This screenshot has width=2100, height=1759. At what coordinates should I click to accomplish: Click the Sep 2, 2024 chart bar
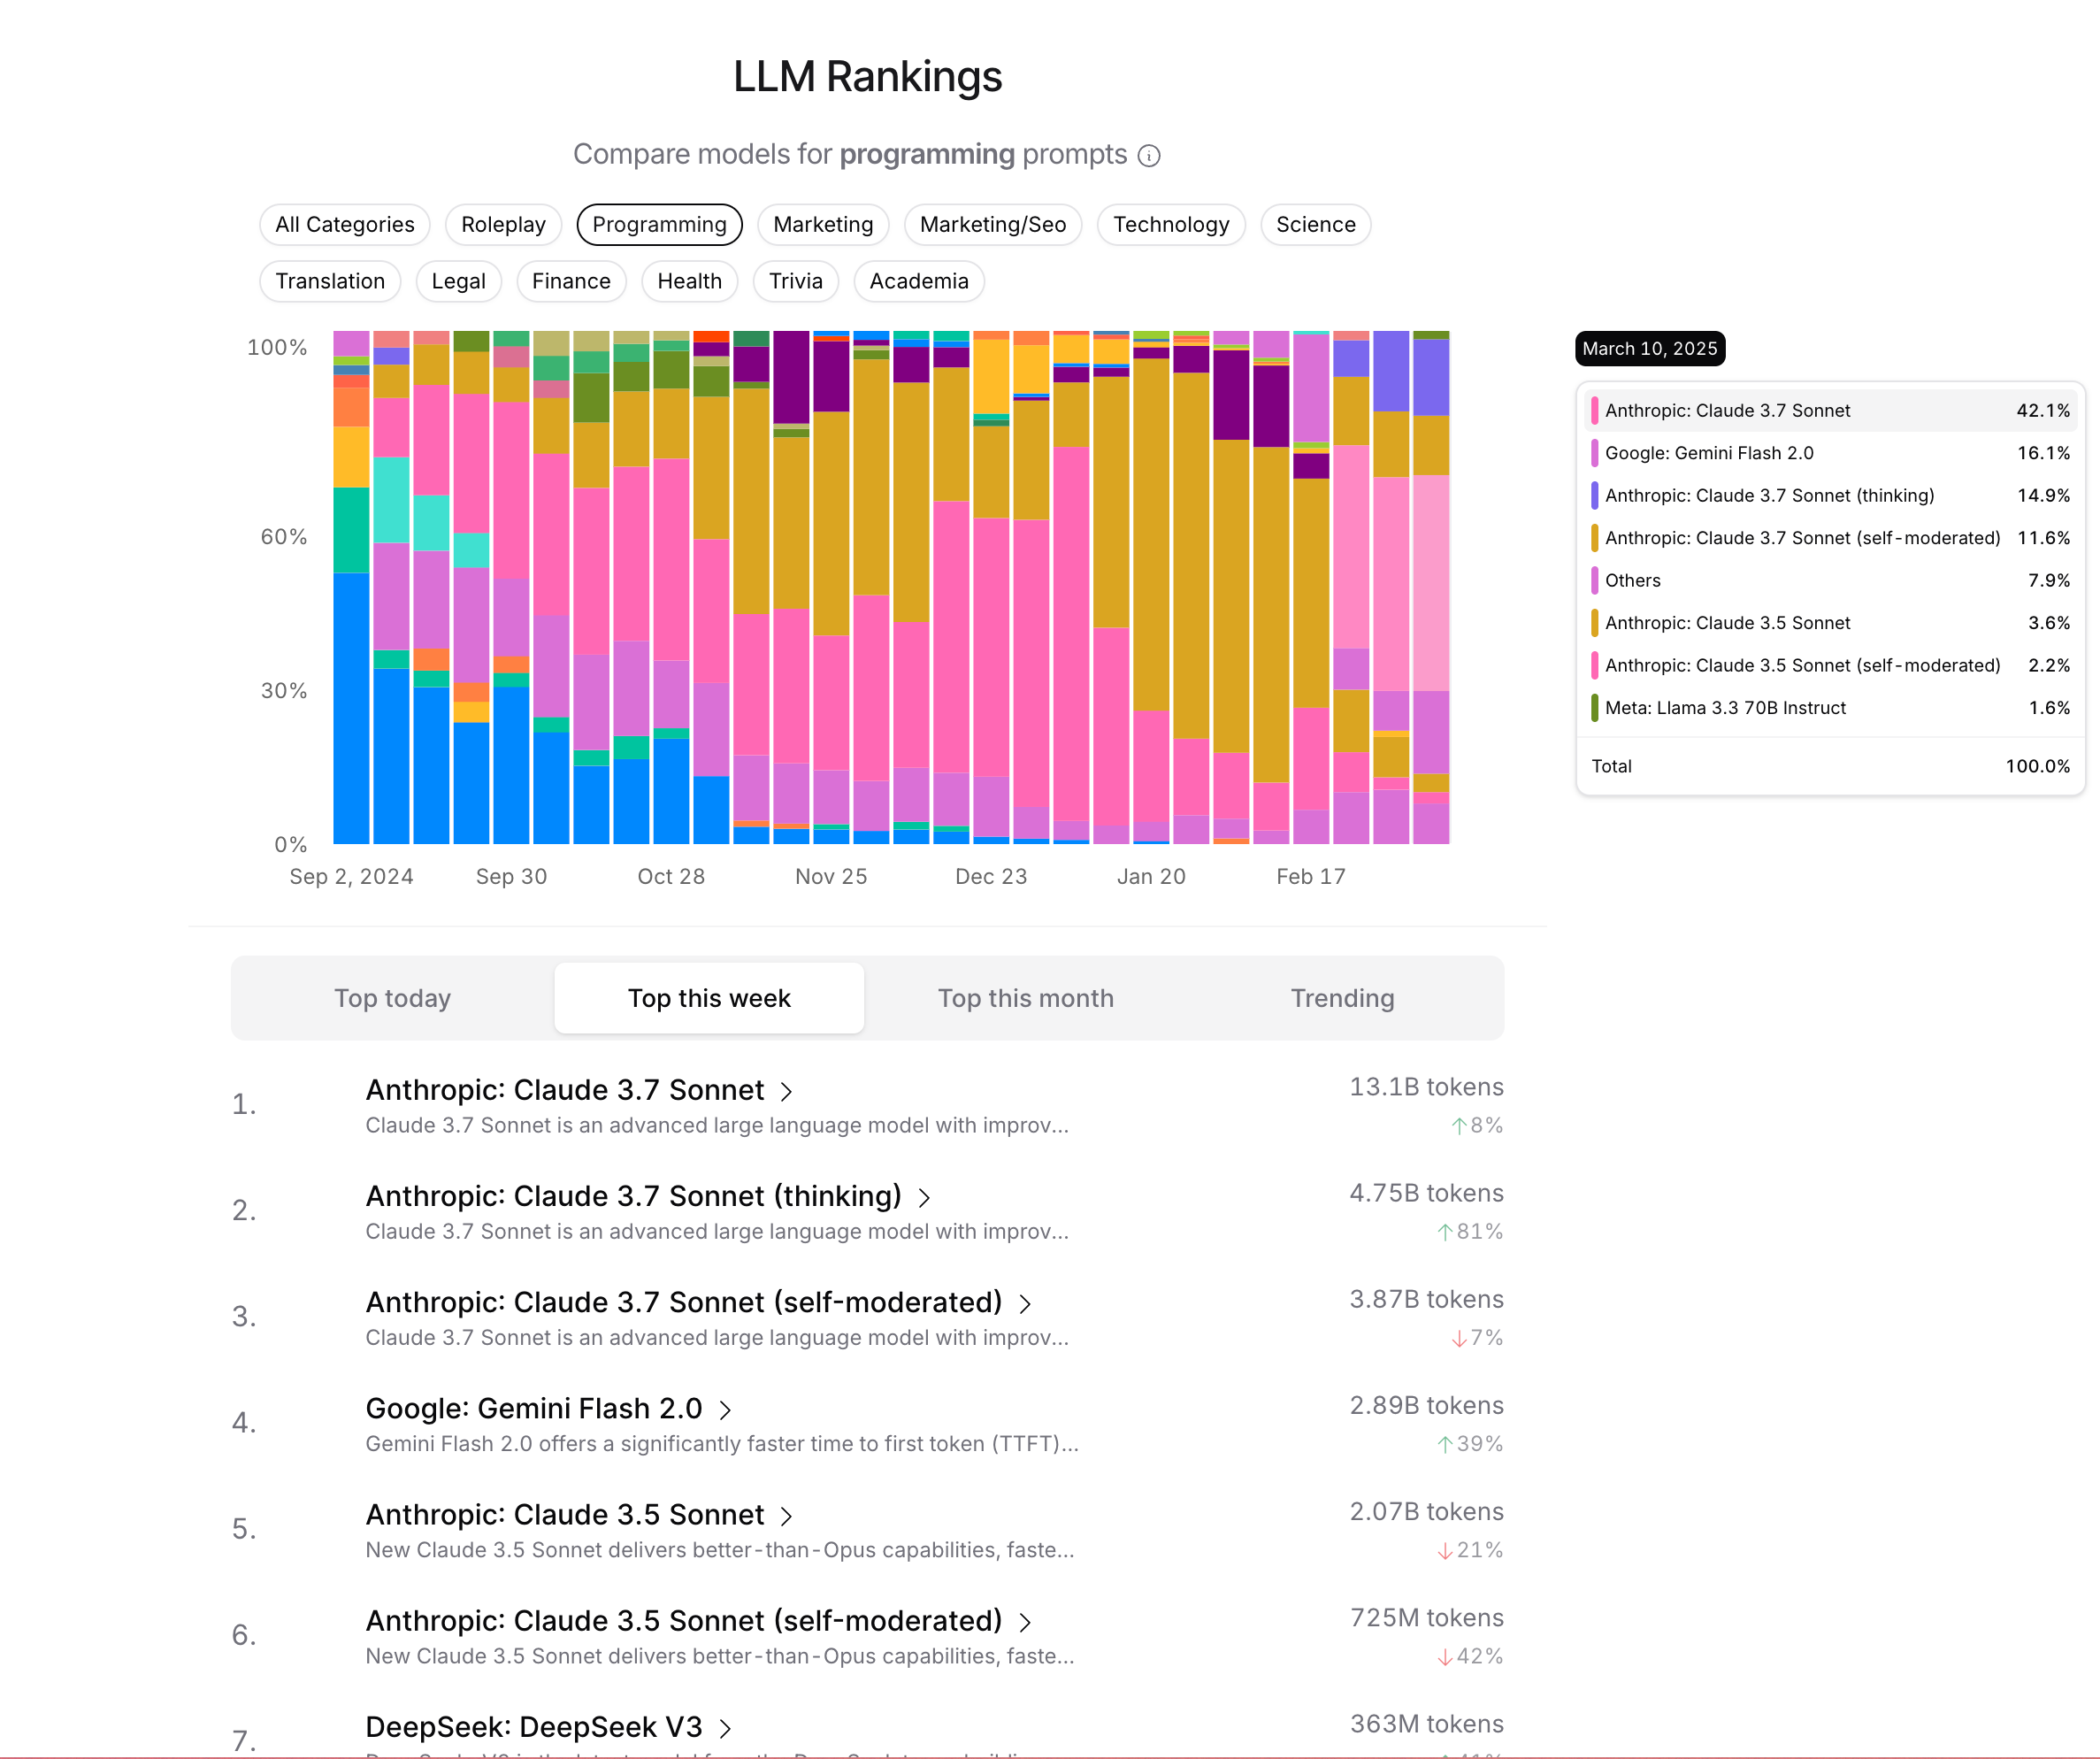(351, 588)
